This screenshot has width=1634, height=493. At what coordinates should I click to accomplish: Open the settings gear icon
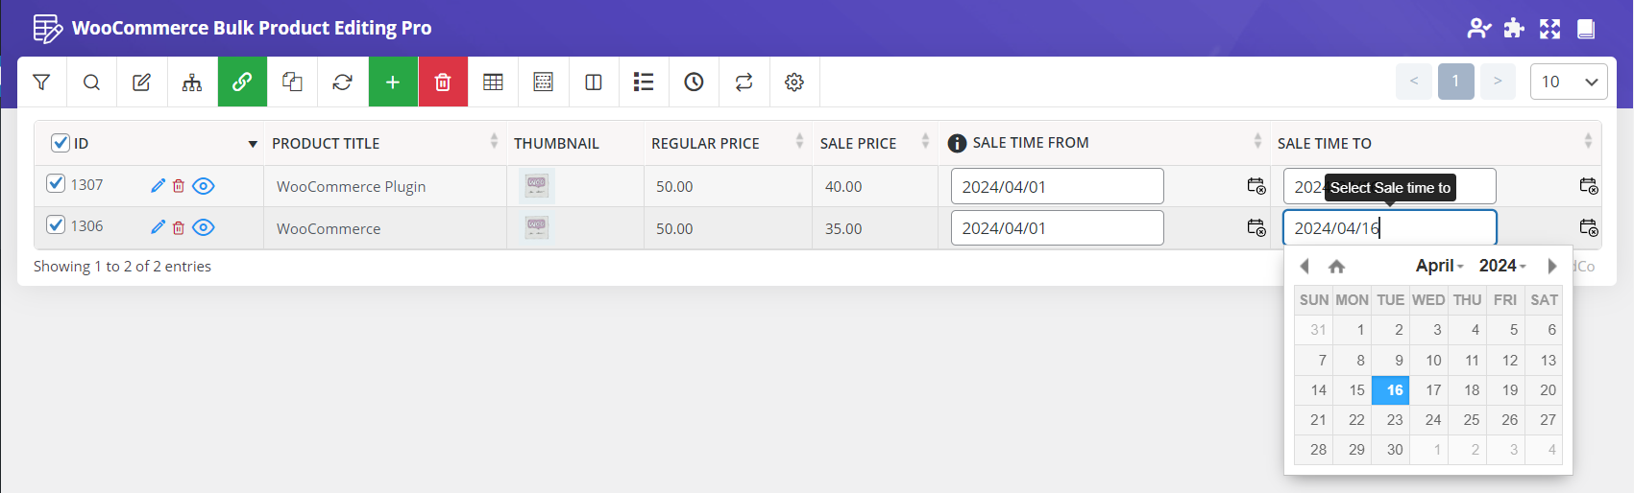pos(794,82)
